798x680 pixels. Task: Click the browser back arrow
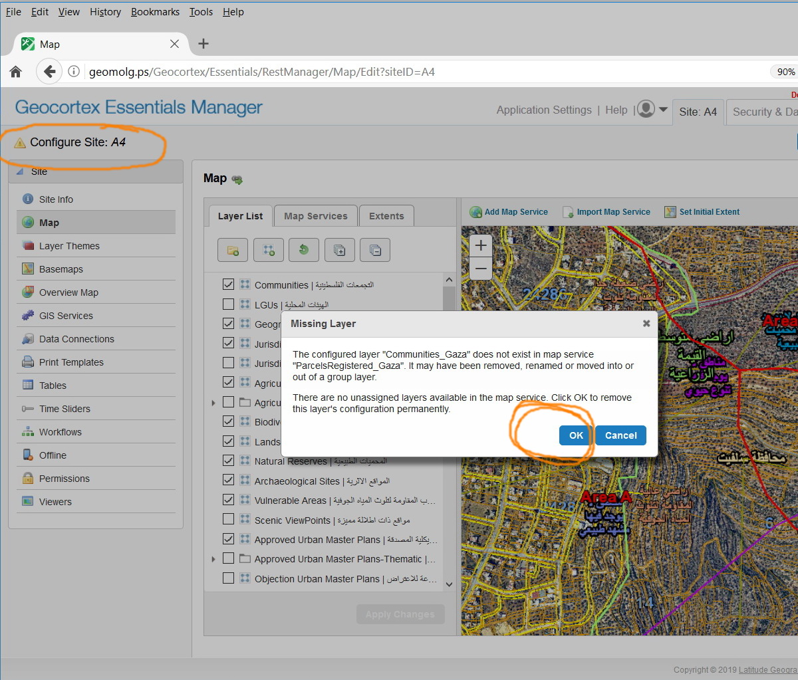click(49, 72)
